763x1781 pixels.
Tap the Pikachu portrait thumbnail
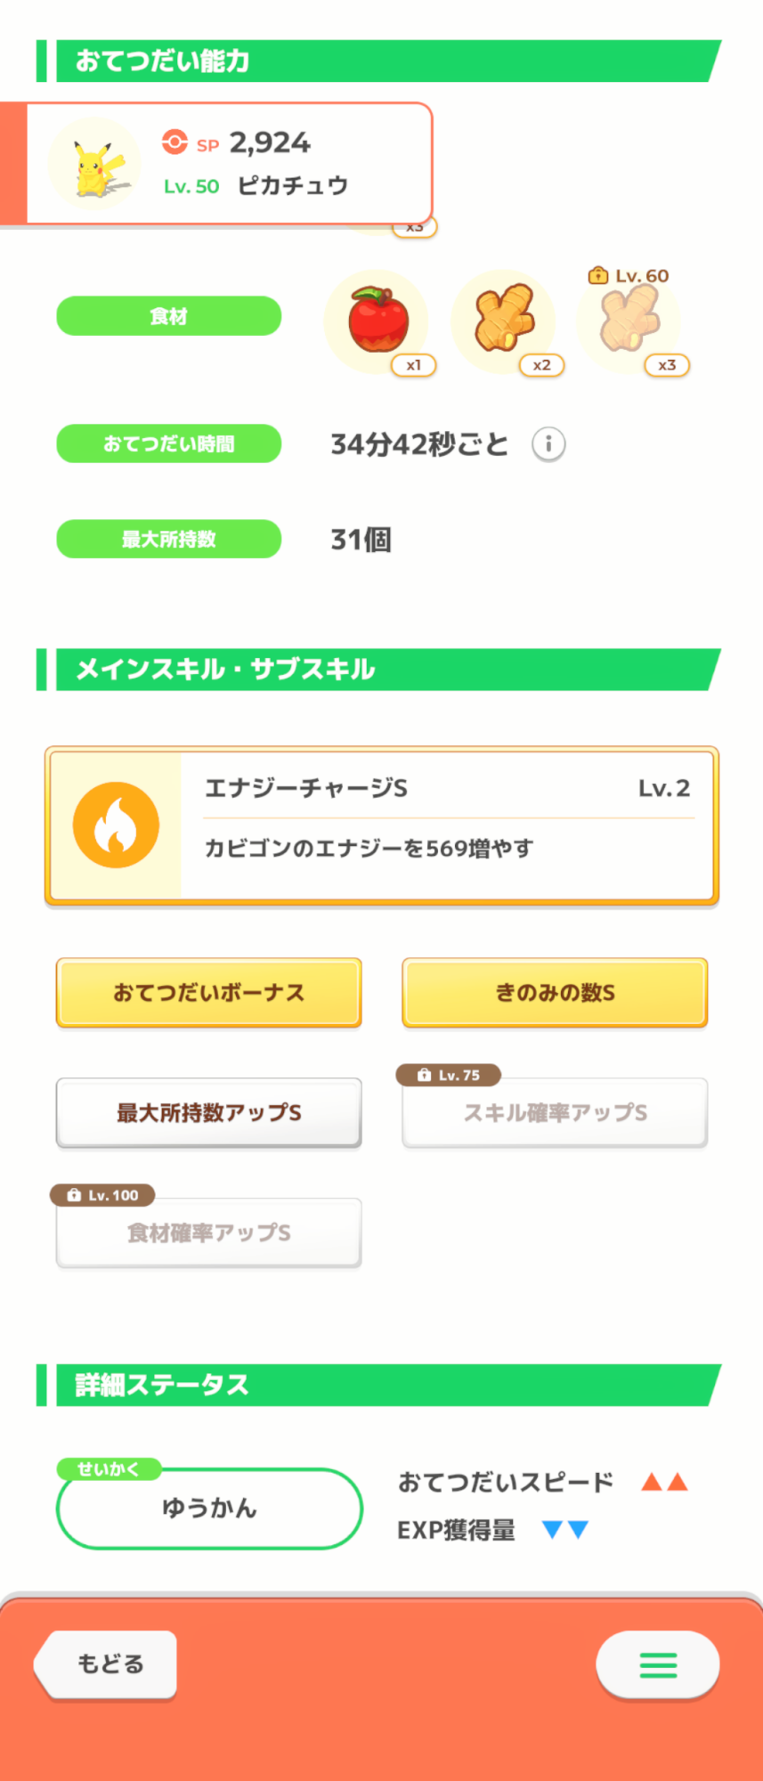pos(95,164)
